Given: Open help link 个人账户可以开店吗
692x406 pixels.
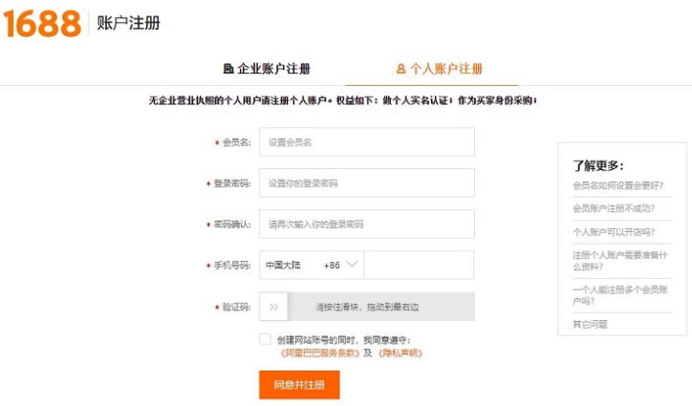Looking at the screenshot, I should pyautogui.click(x=614, y=232).
